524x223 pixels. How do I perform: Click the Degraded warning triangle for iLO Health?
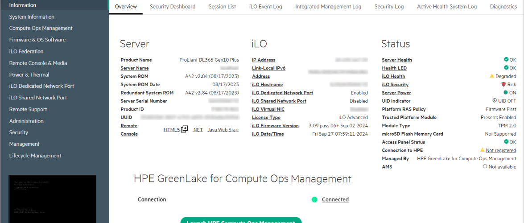[x=491, y=76]
